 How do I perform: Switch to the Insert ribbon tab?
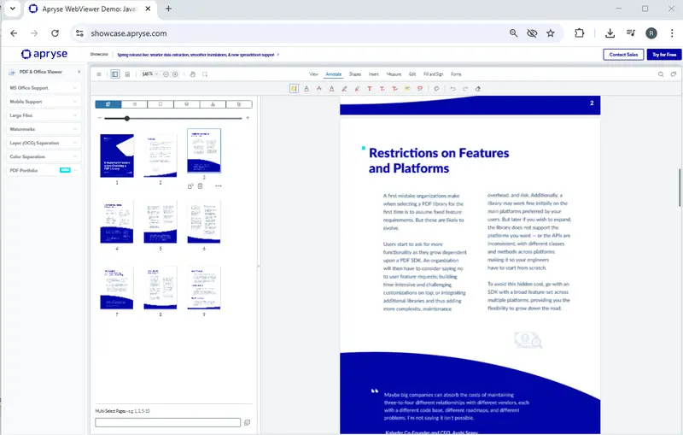[374, 74]
